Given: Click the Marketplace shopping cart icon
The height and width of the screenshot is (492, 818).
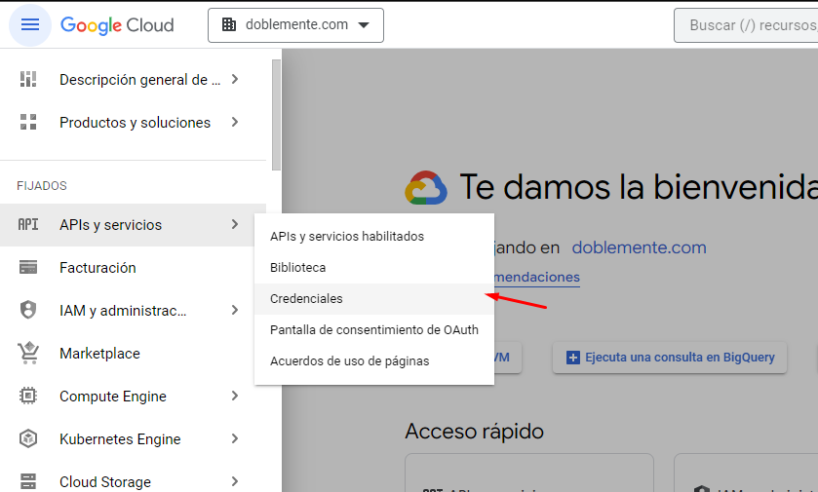Looking at the screenshot, I should tap(28, 353).
